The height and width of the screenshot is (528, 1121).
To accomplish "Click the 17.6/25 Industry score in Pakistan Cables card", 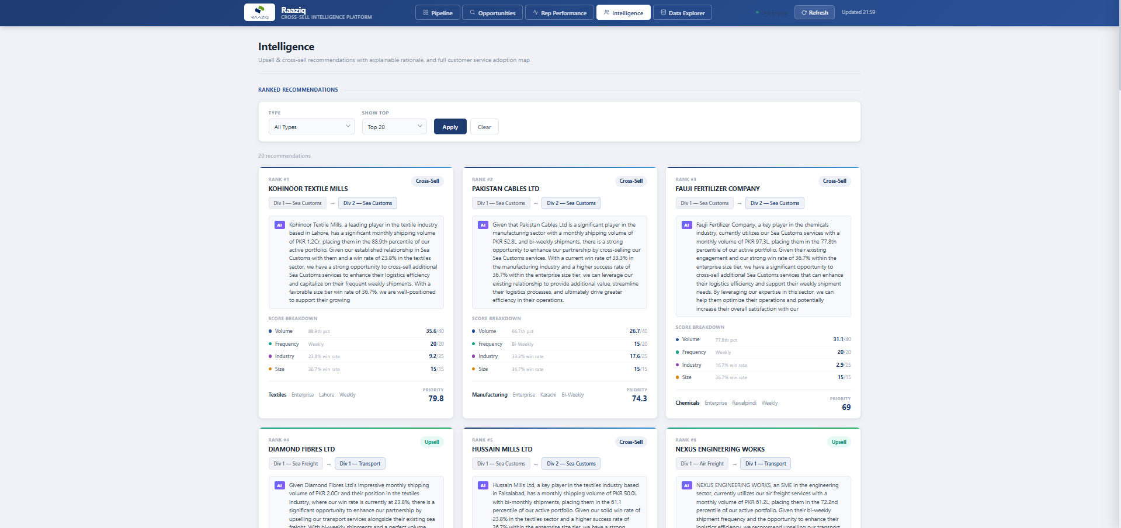I will tap(638, 356).
